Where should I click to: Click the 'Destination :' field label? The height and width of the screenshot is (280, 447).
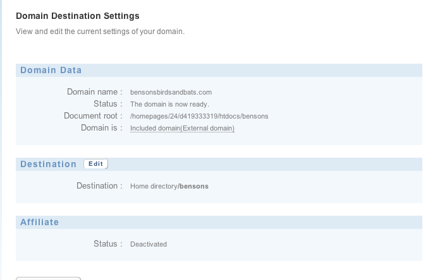(x=99, y=185)
